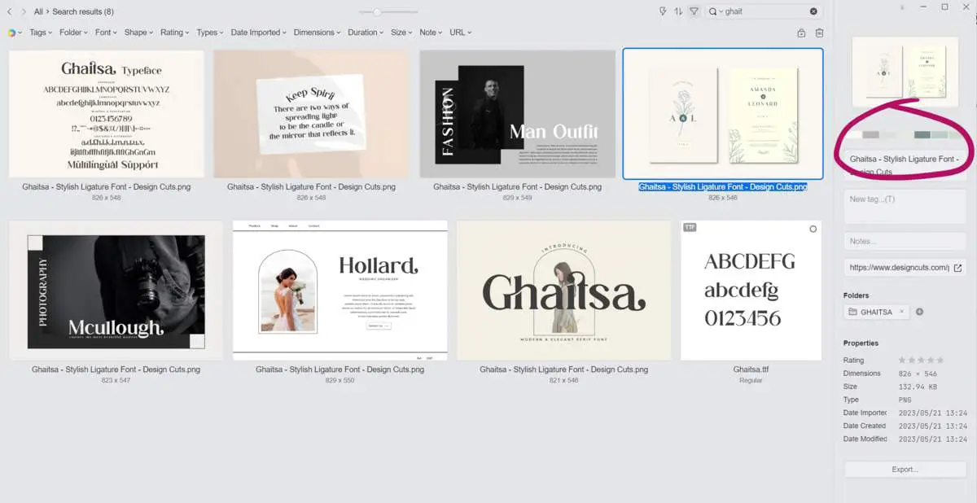Select the Mcullough photography thumbnail
Viewport: 977px width, 503px height.
point(116,292)
